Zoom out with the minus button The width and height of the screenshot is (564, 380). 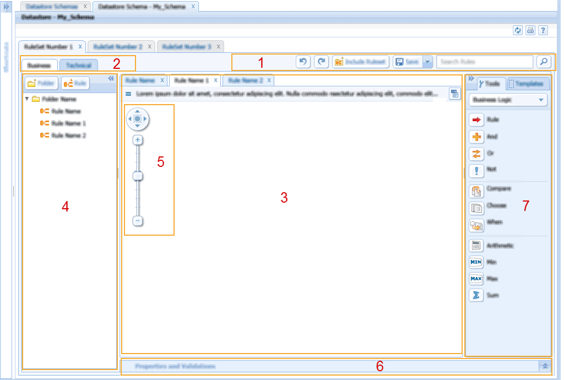point(137,221)
